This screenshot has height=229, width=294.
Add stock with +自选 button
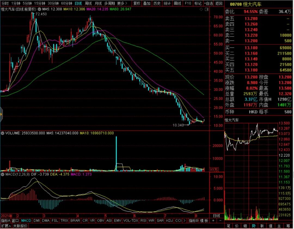click(209, 3)
